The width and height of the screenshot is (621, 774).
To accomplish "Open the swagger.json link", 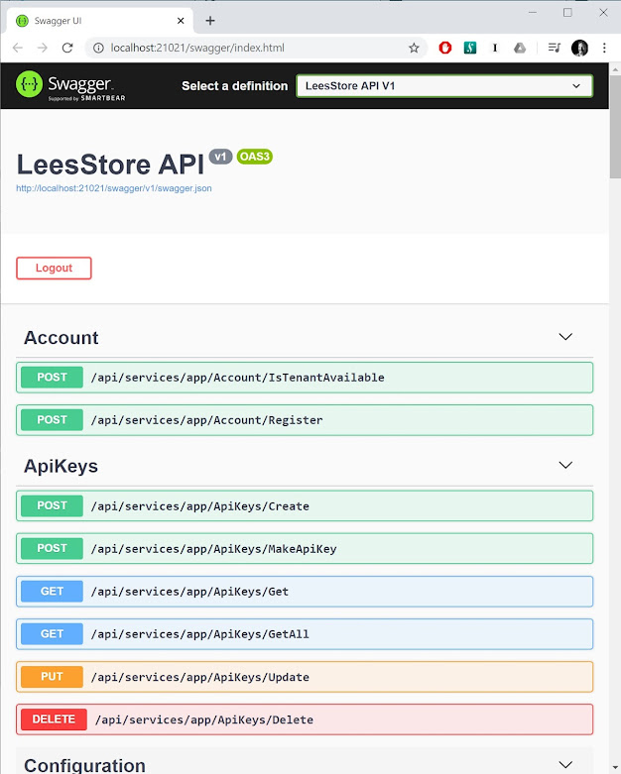I will click(x=113, y=188).
